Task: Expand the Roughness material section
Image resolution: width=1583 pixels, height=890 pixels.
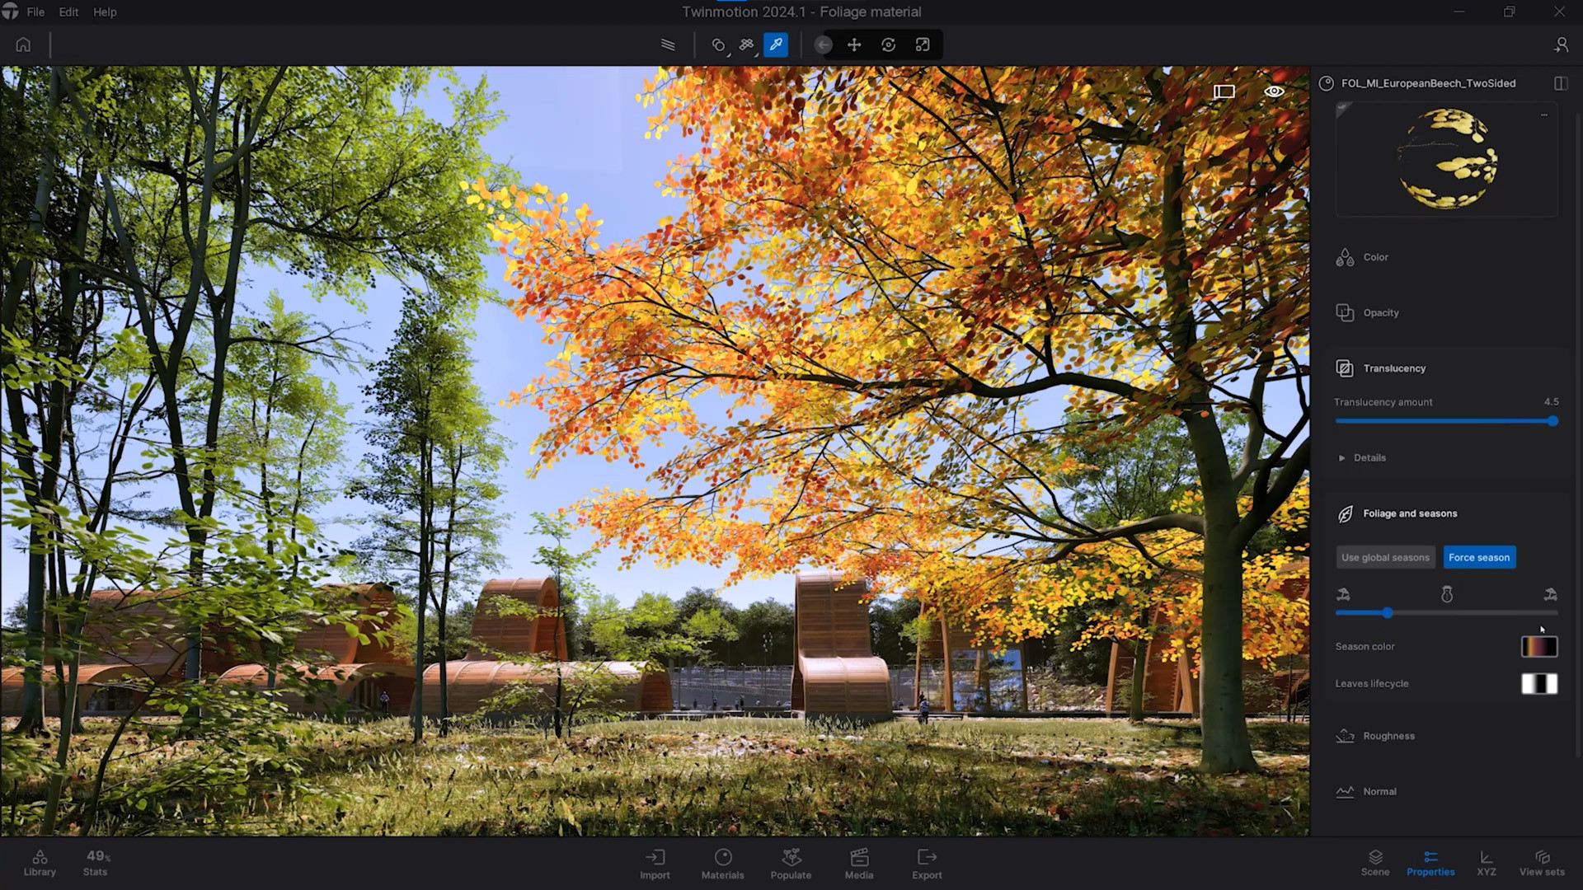Action: point(1388,736)
